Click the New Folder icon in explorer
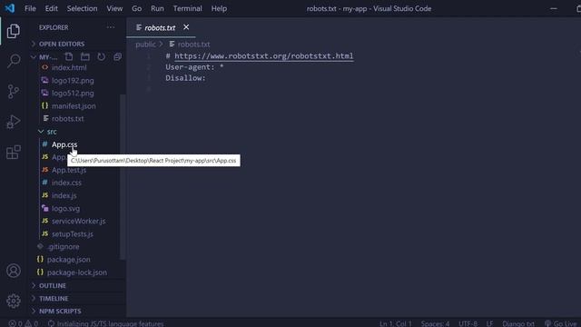581x327 pixels. (84, 56)
